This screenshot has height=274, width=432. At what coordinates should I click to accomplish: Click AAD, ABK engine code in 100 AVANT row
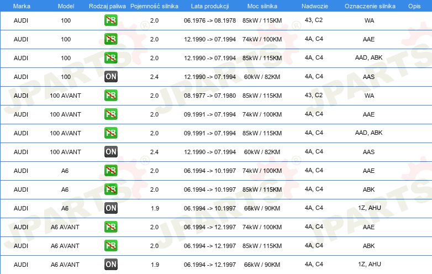368,133
